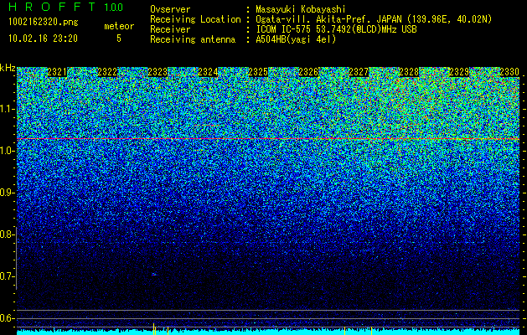
Task: Select the ICOM IC-575 53.7492 MHz receiver text
Action: click(x=336, y=29)
